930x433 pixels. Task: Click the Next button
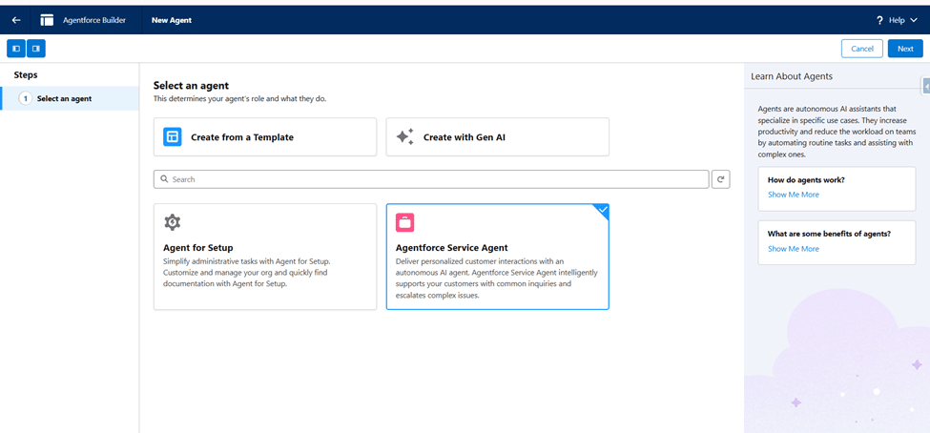pyautogui.click(x=905, y=49)
